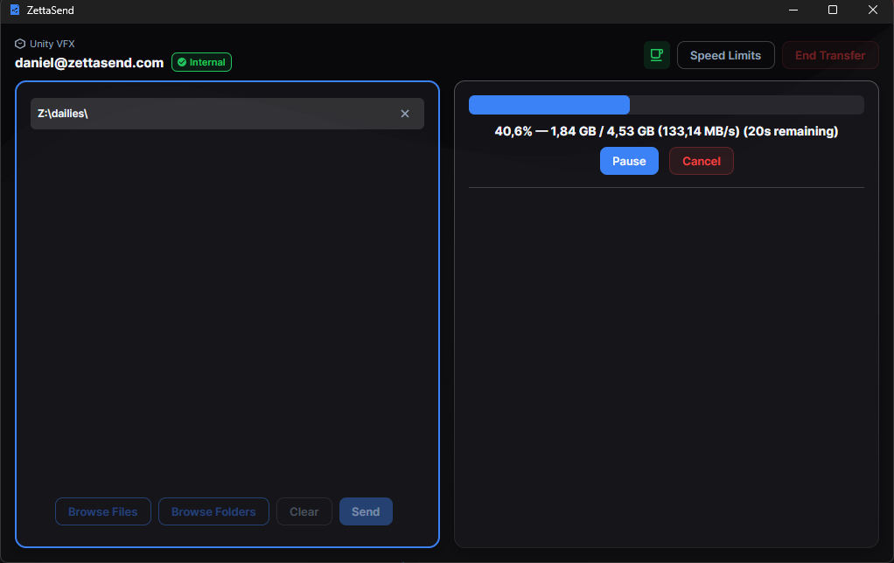Click the transfer status text showing 40,6%

pyautogui.click(x=666, y=131)
